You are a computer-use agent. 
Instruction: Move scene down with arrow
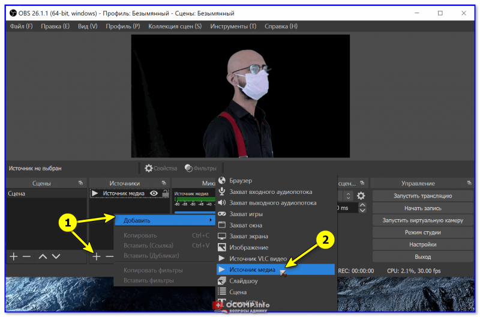point(56,256)
